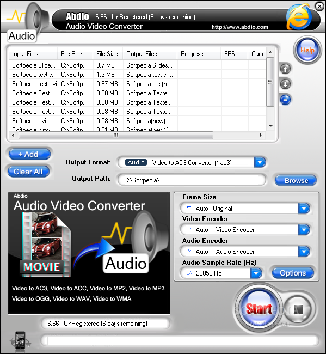326x354 pixels.
Task: Click the file list horizontal scrollbar thumb
Action: [116, 135]
